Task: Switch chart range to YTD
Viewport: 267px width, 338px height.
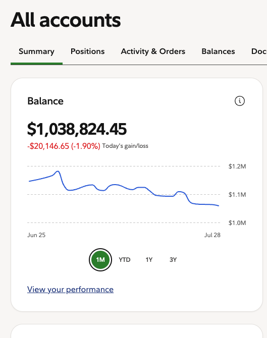Action: click(x=125, y=260)
